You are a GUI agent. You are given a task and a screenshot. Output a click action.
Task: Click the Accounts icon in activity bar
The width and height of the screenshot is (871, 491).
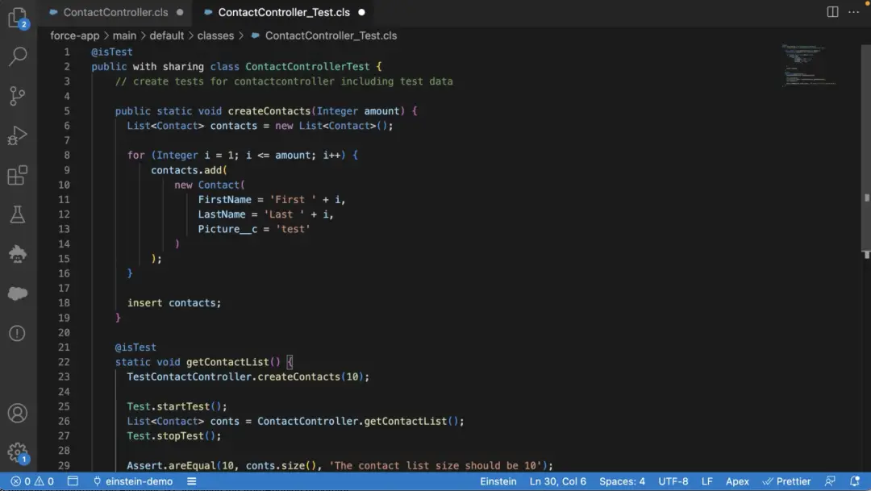pyautogui.click(x=17, y=414)
